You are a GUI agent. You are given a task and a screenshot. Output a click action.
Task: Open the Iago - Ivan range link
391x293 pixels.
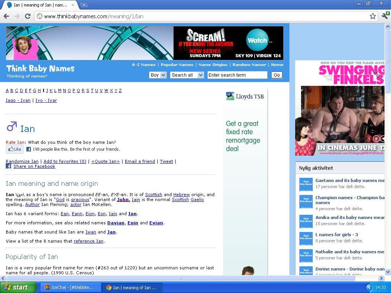[18, 100]
